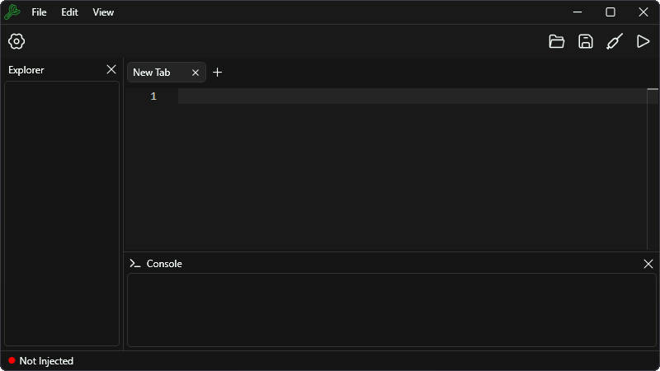Maximize the application window
Viewport: 660px width, 371px height.
pos(610,12)
